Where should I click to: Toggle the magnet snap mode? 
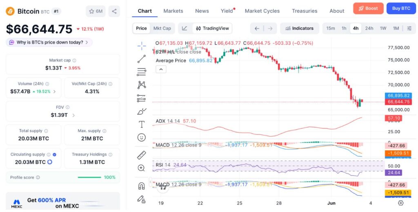(x=142, y=186)
